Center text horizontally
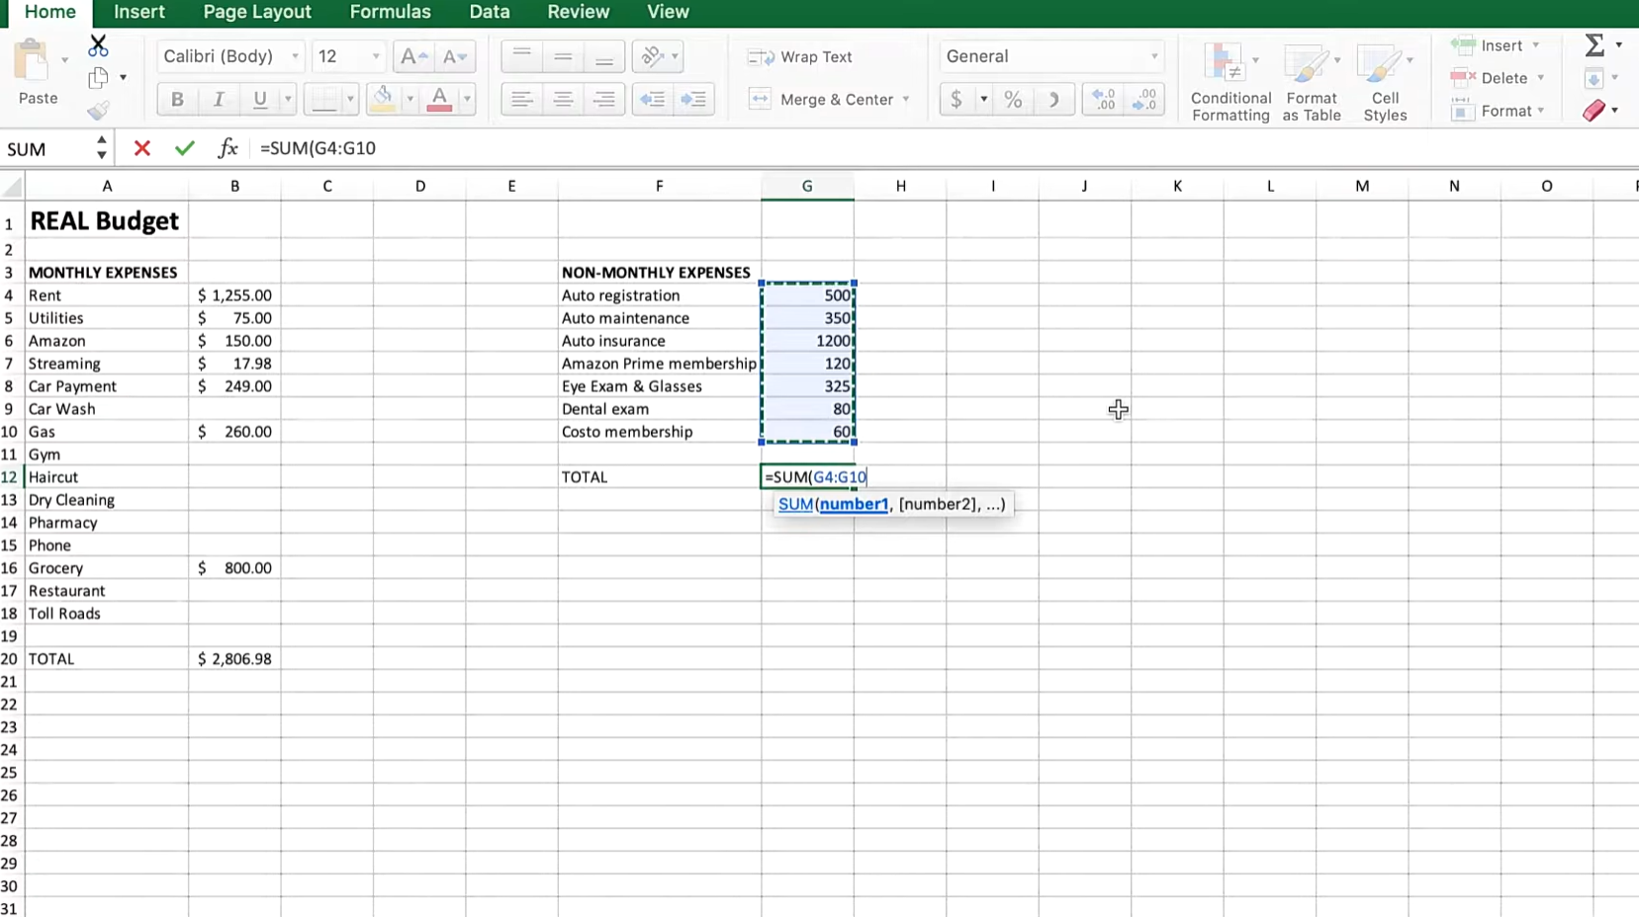This screenshot has height=917, width=1639. (563, 99)
